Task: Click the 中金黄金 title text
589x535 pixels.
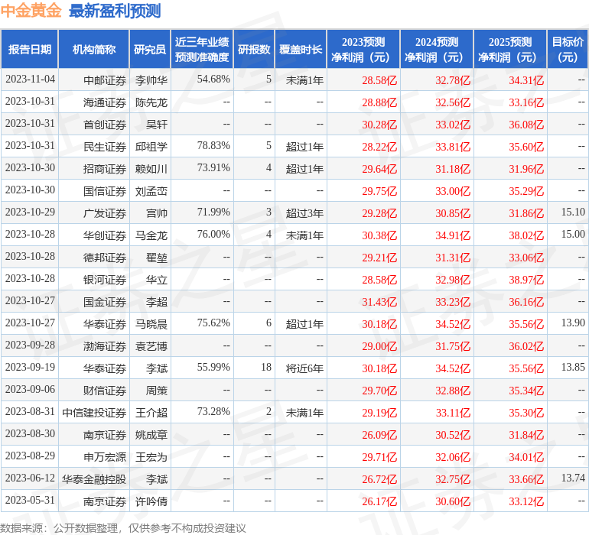Action: 31,11
